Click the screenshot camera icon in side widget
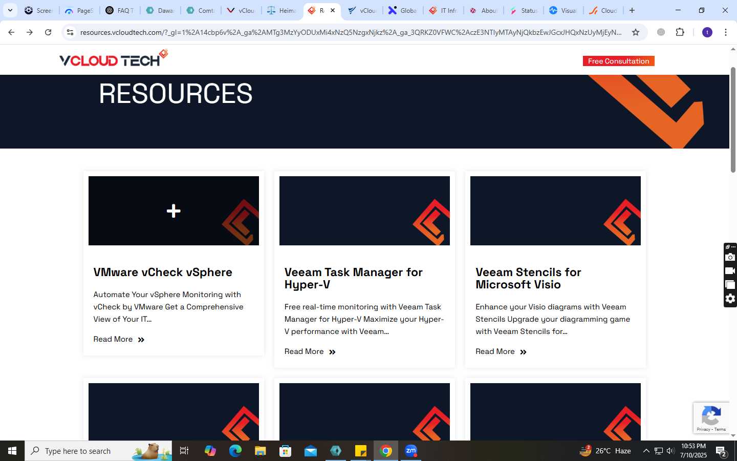The width and height of the screenshot is (737, 461). pos(730,257)
